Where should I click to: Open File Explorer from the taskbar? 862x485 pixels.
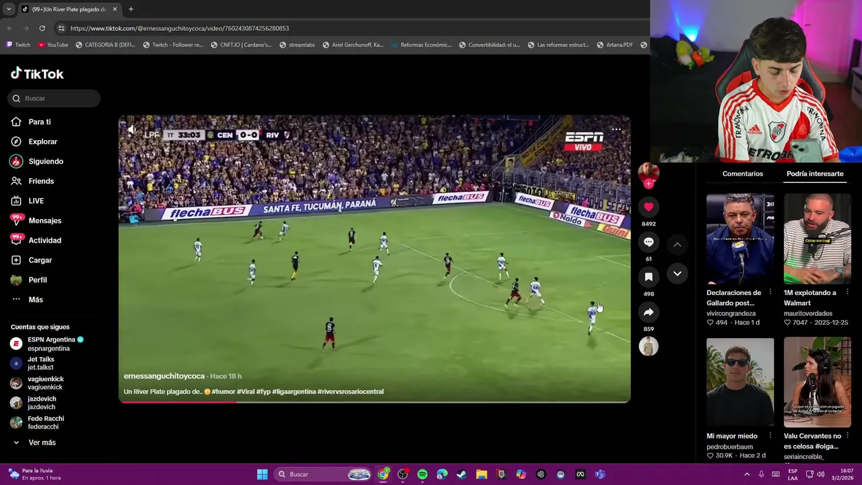(x=482, y=474)
